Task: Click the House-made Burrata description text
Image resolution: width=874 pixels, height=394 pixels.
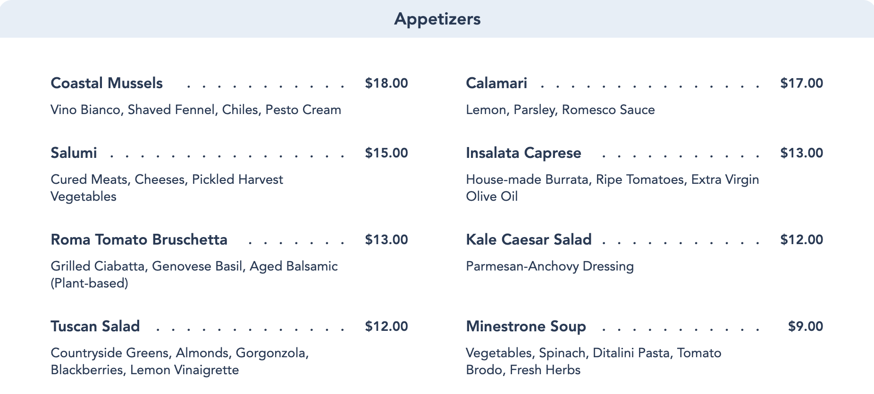Action: tap(612, 180)
